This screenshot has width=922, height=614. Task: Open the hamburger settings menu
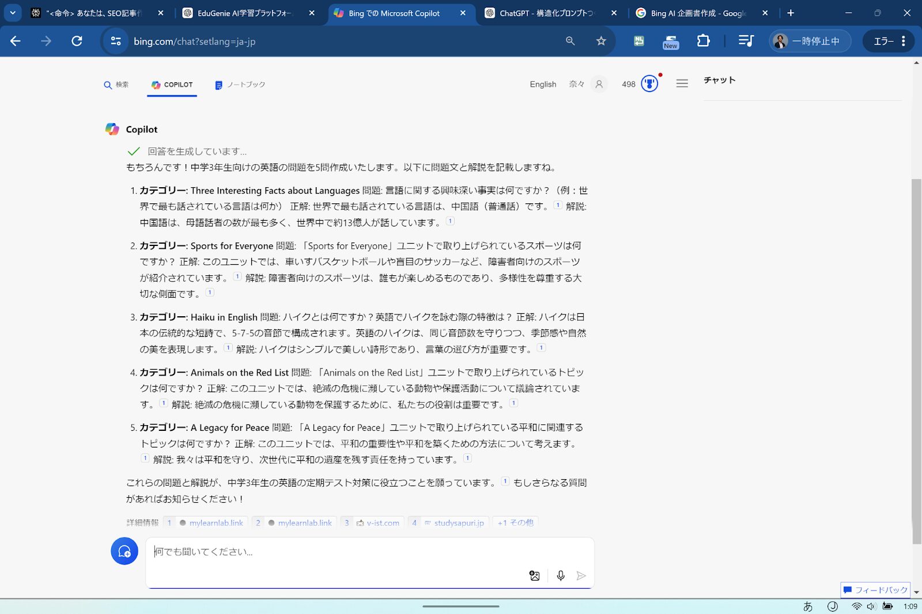pyautogui.click(x=682, y=84)
